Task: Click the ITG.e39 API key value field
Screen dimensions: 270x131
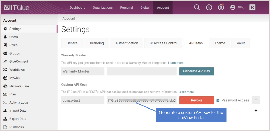Action: point(142,100)
